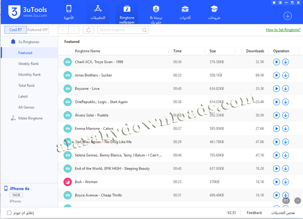Click the 3uTools logo

point(27,12)
